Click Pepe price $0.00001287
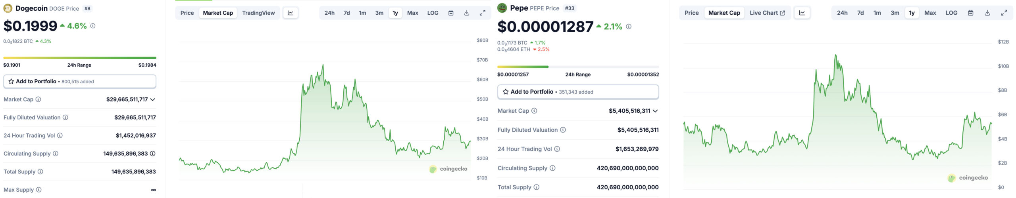The width and height of the screenshot is (1016, 198). [x=545, y=27]
